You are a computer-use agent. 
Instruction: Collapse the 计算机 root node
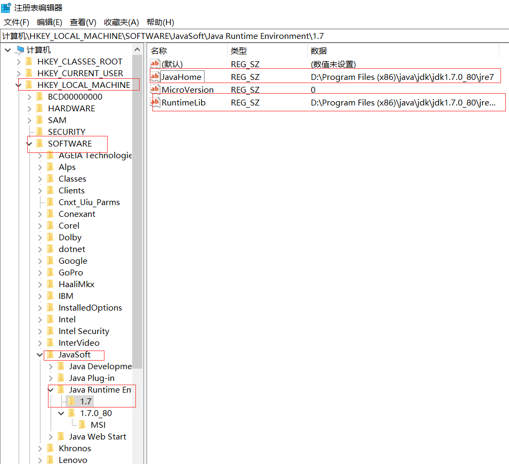(8, 50)
